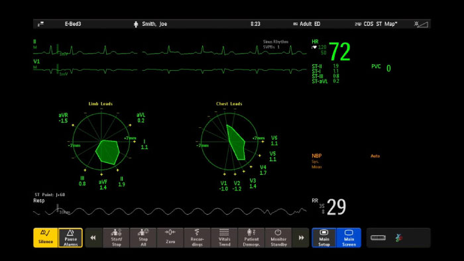The width and height of the screenshot is (464, 261).
Task: Open Recordings
Action: (197, 238)
